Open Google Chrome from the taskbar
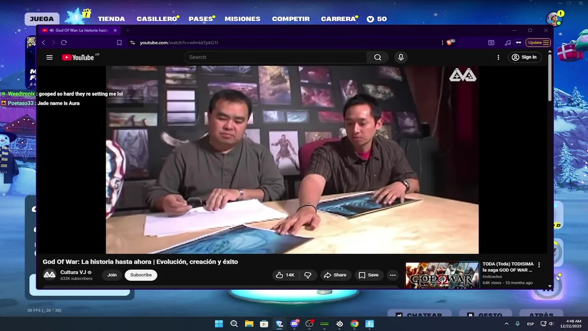 coord(355,324)
